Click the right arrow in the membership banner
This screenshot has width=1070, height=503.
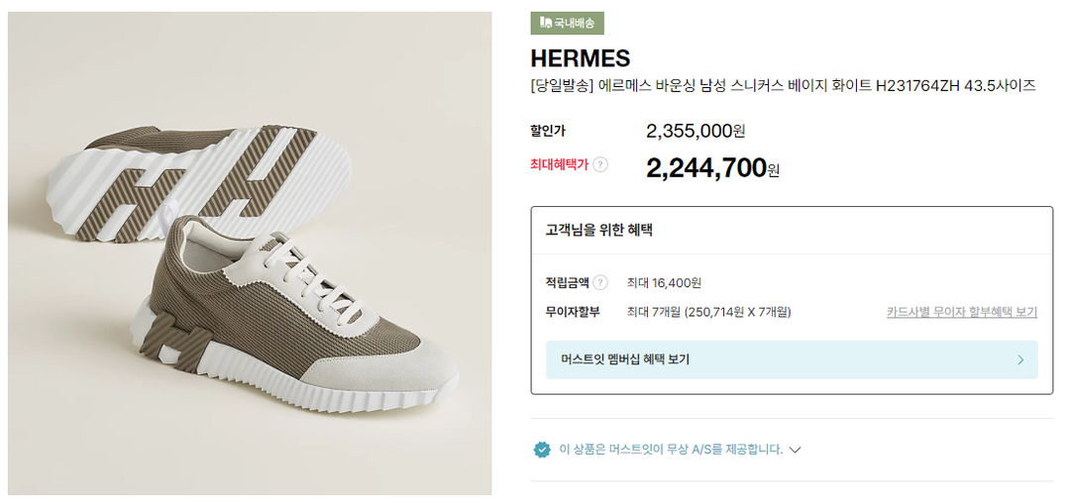1020,359
